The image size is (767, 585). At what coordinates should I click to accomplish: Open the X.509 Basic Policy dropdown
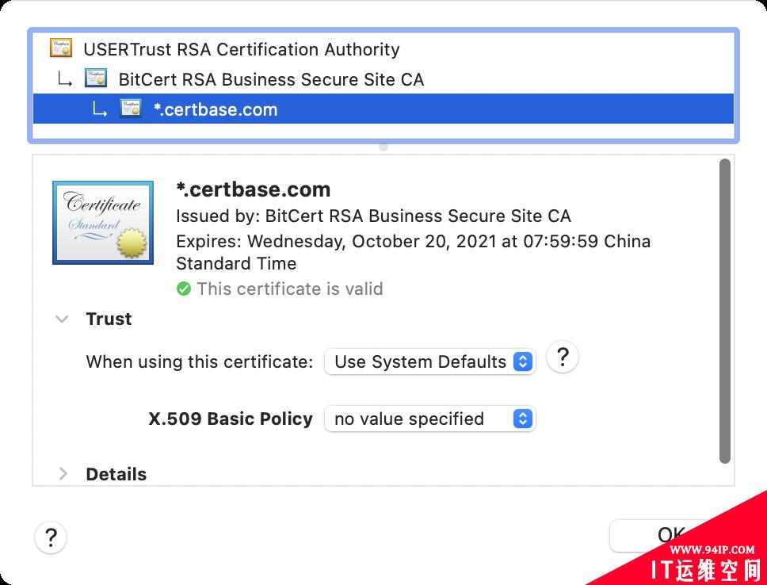(x=430, y=419)
